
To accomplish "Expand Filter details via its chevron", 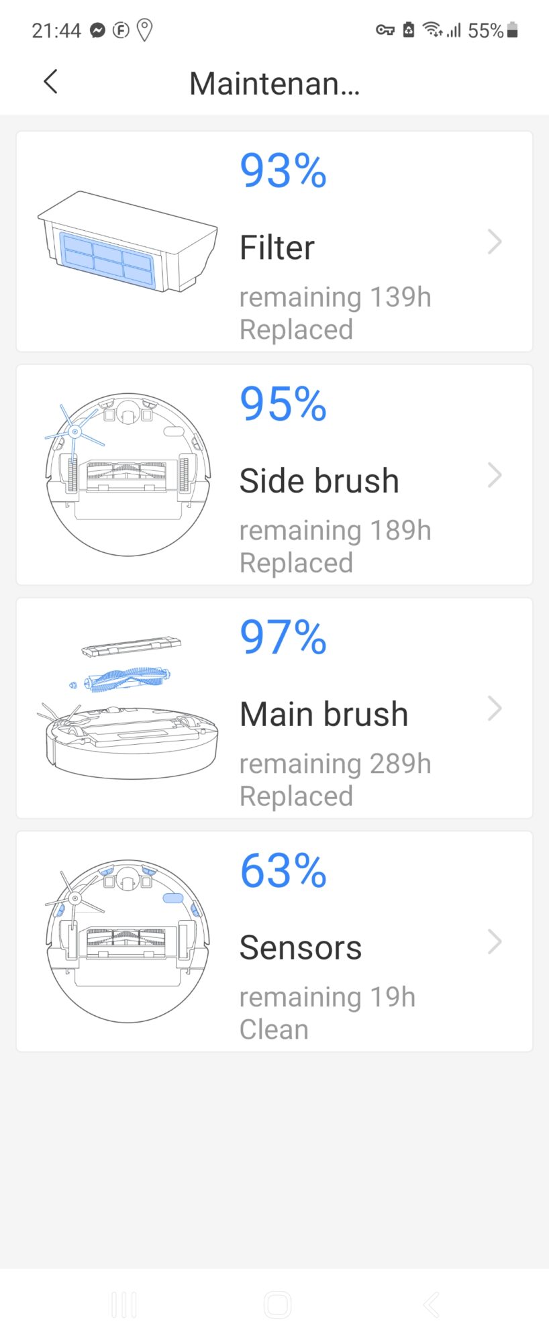I will pos(495,242).
